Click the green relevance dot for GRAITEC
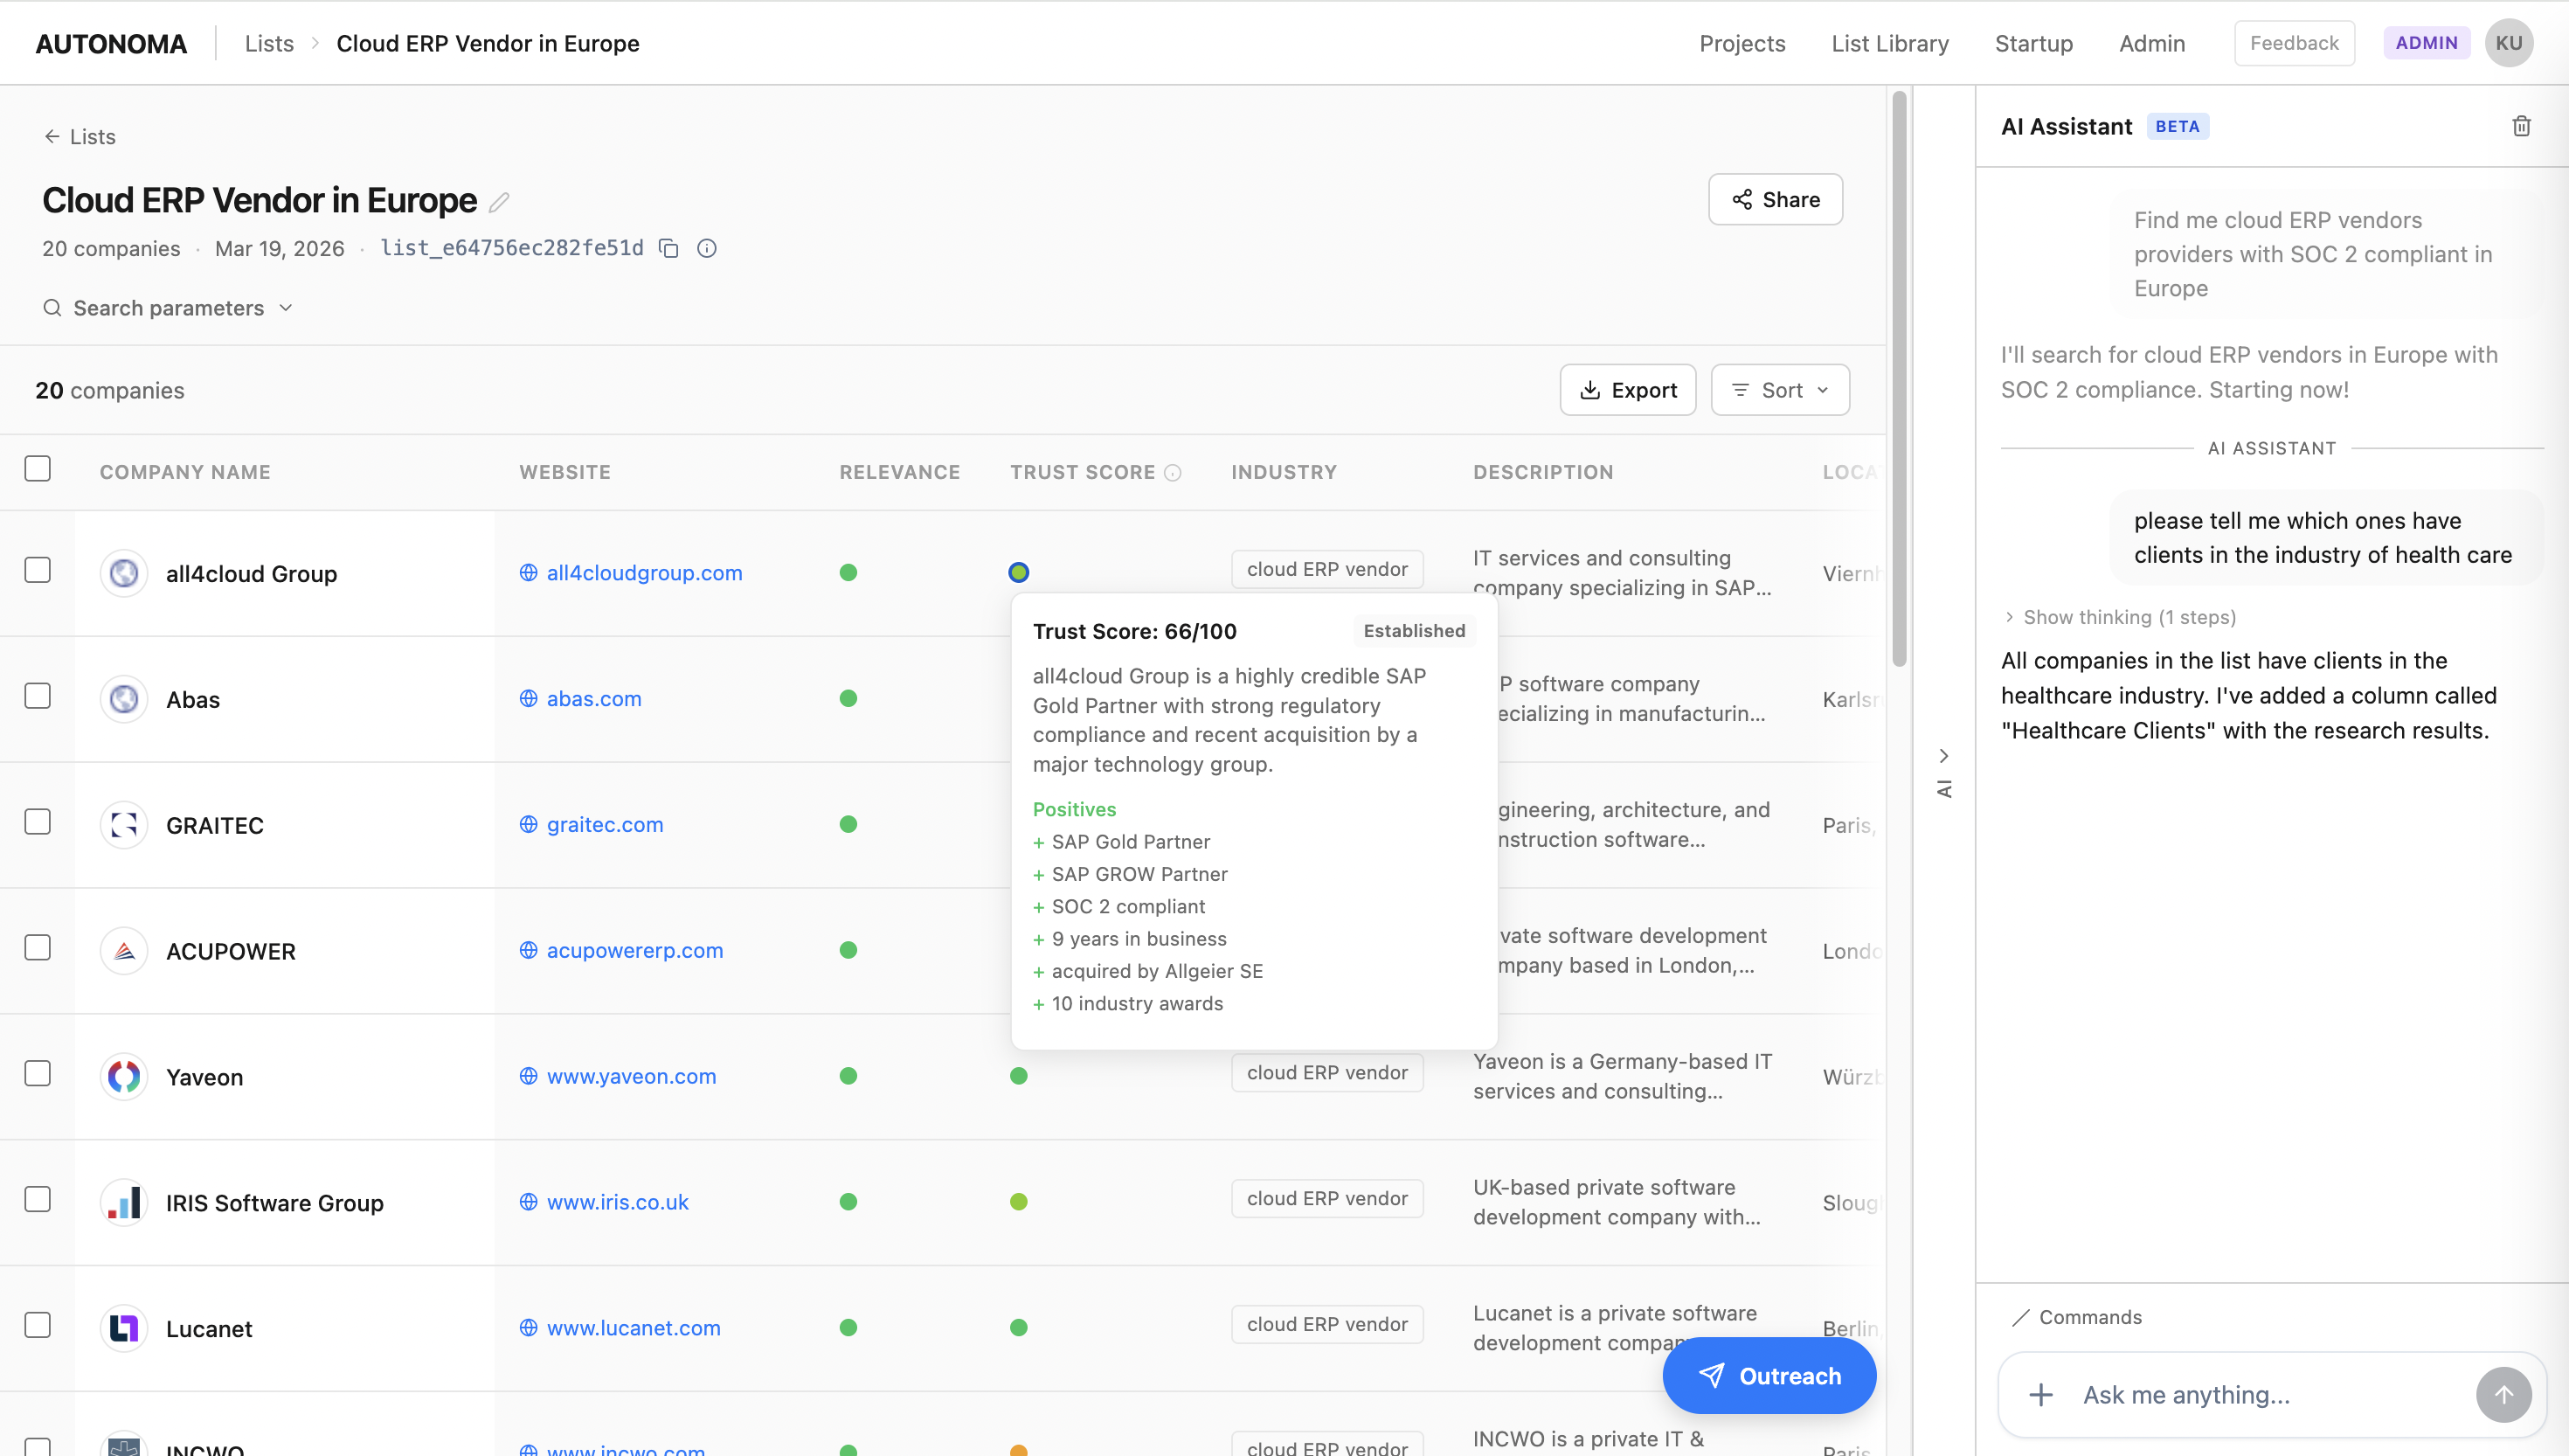Screen dimensions: 2569x1456 (x=848, y=824)
